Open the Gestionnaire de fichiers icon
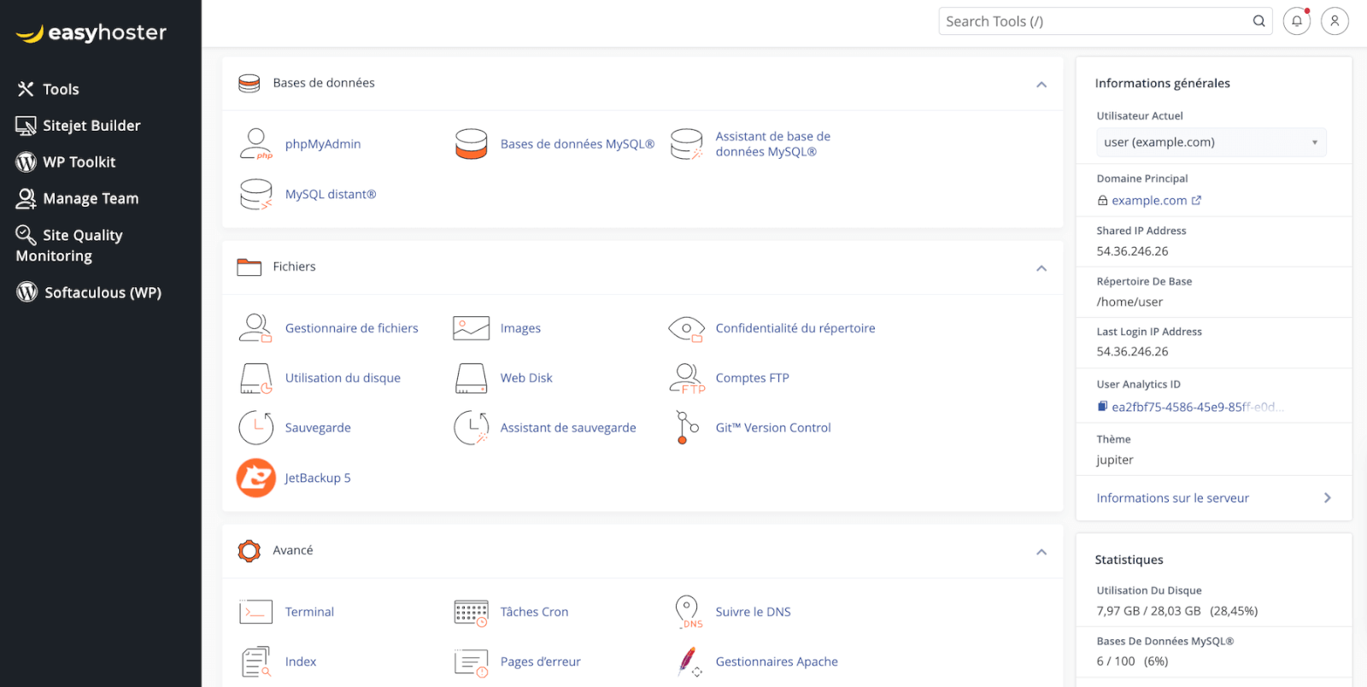 tap(255, 328)
